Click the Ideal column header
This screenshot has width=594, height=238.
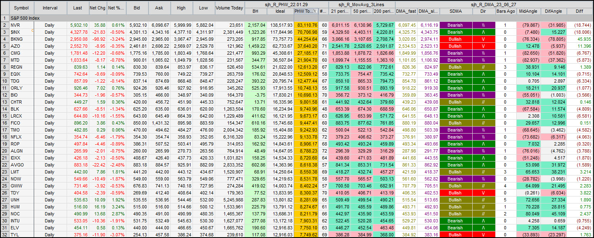[280, 12]
